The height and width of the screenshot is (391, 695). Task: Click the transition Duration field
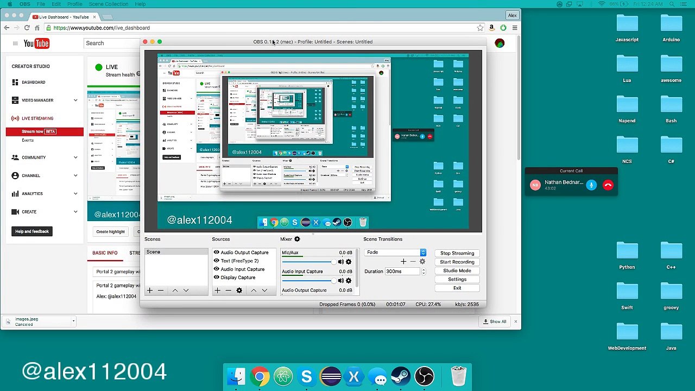403,272
